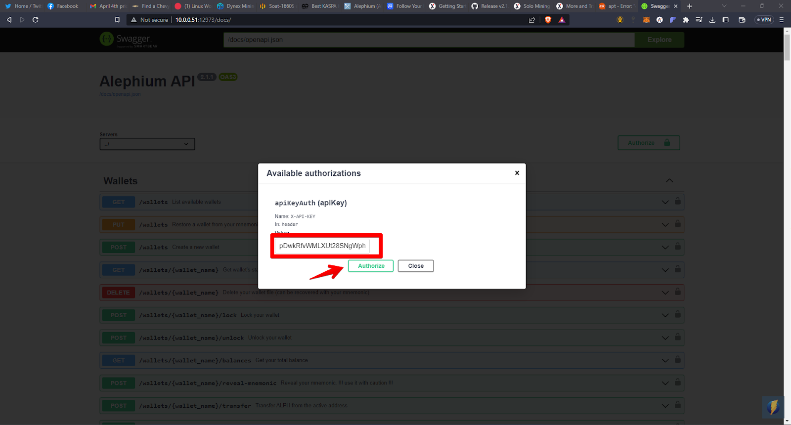Click the lightning bolt floating icon
Screen dimensions: 791x425
coord(773,407)
